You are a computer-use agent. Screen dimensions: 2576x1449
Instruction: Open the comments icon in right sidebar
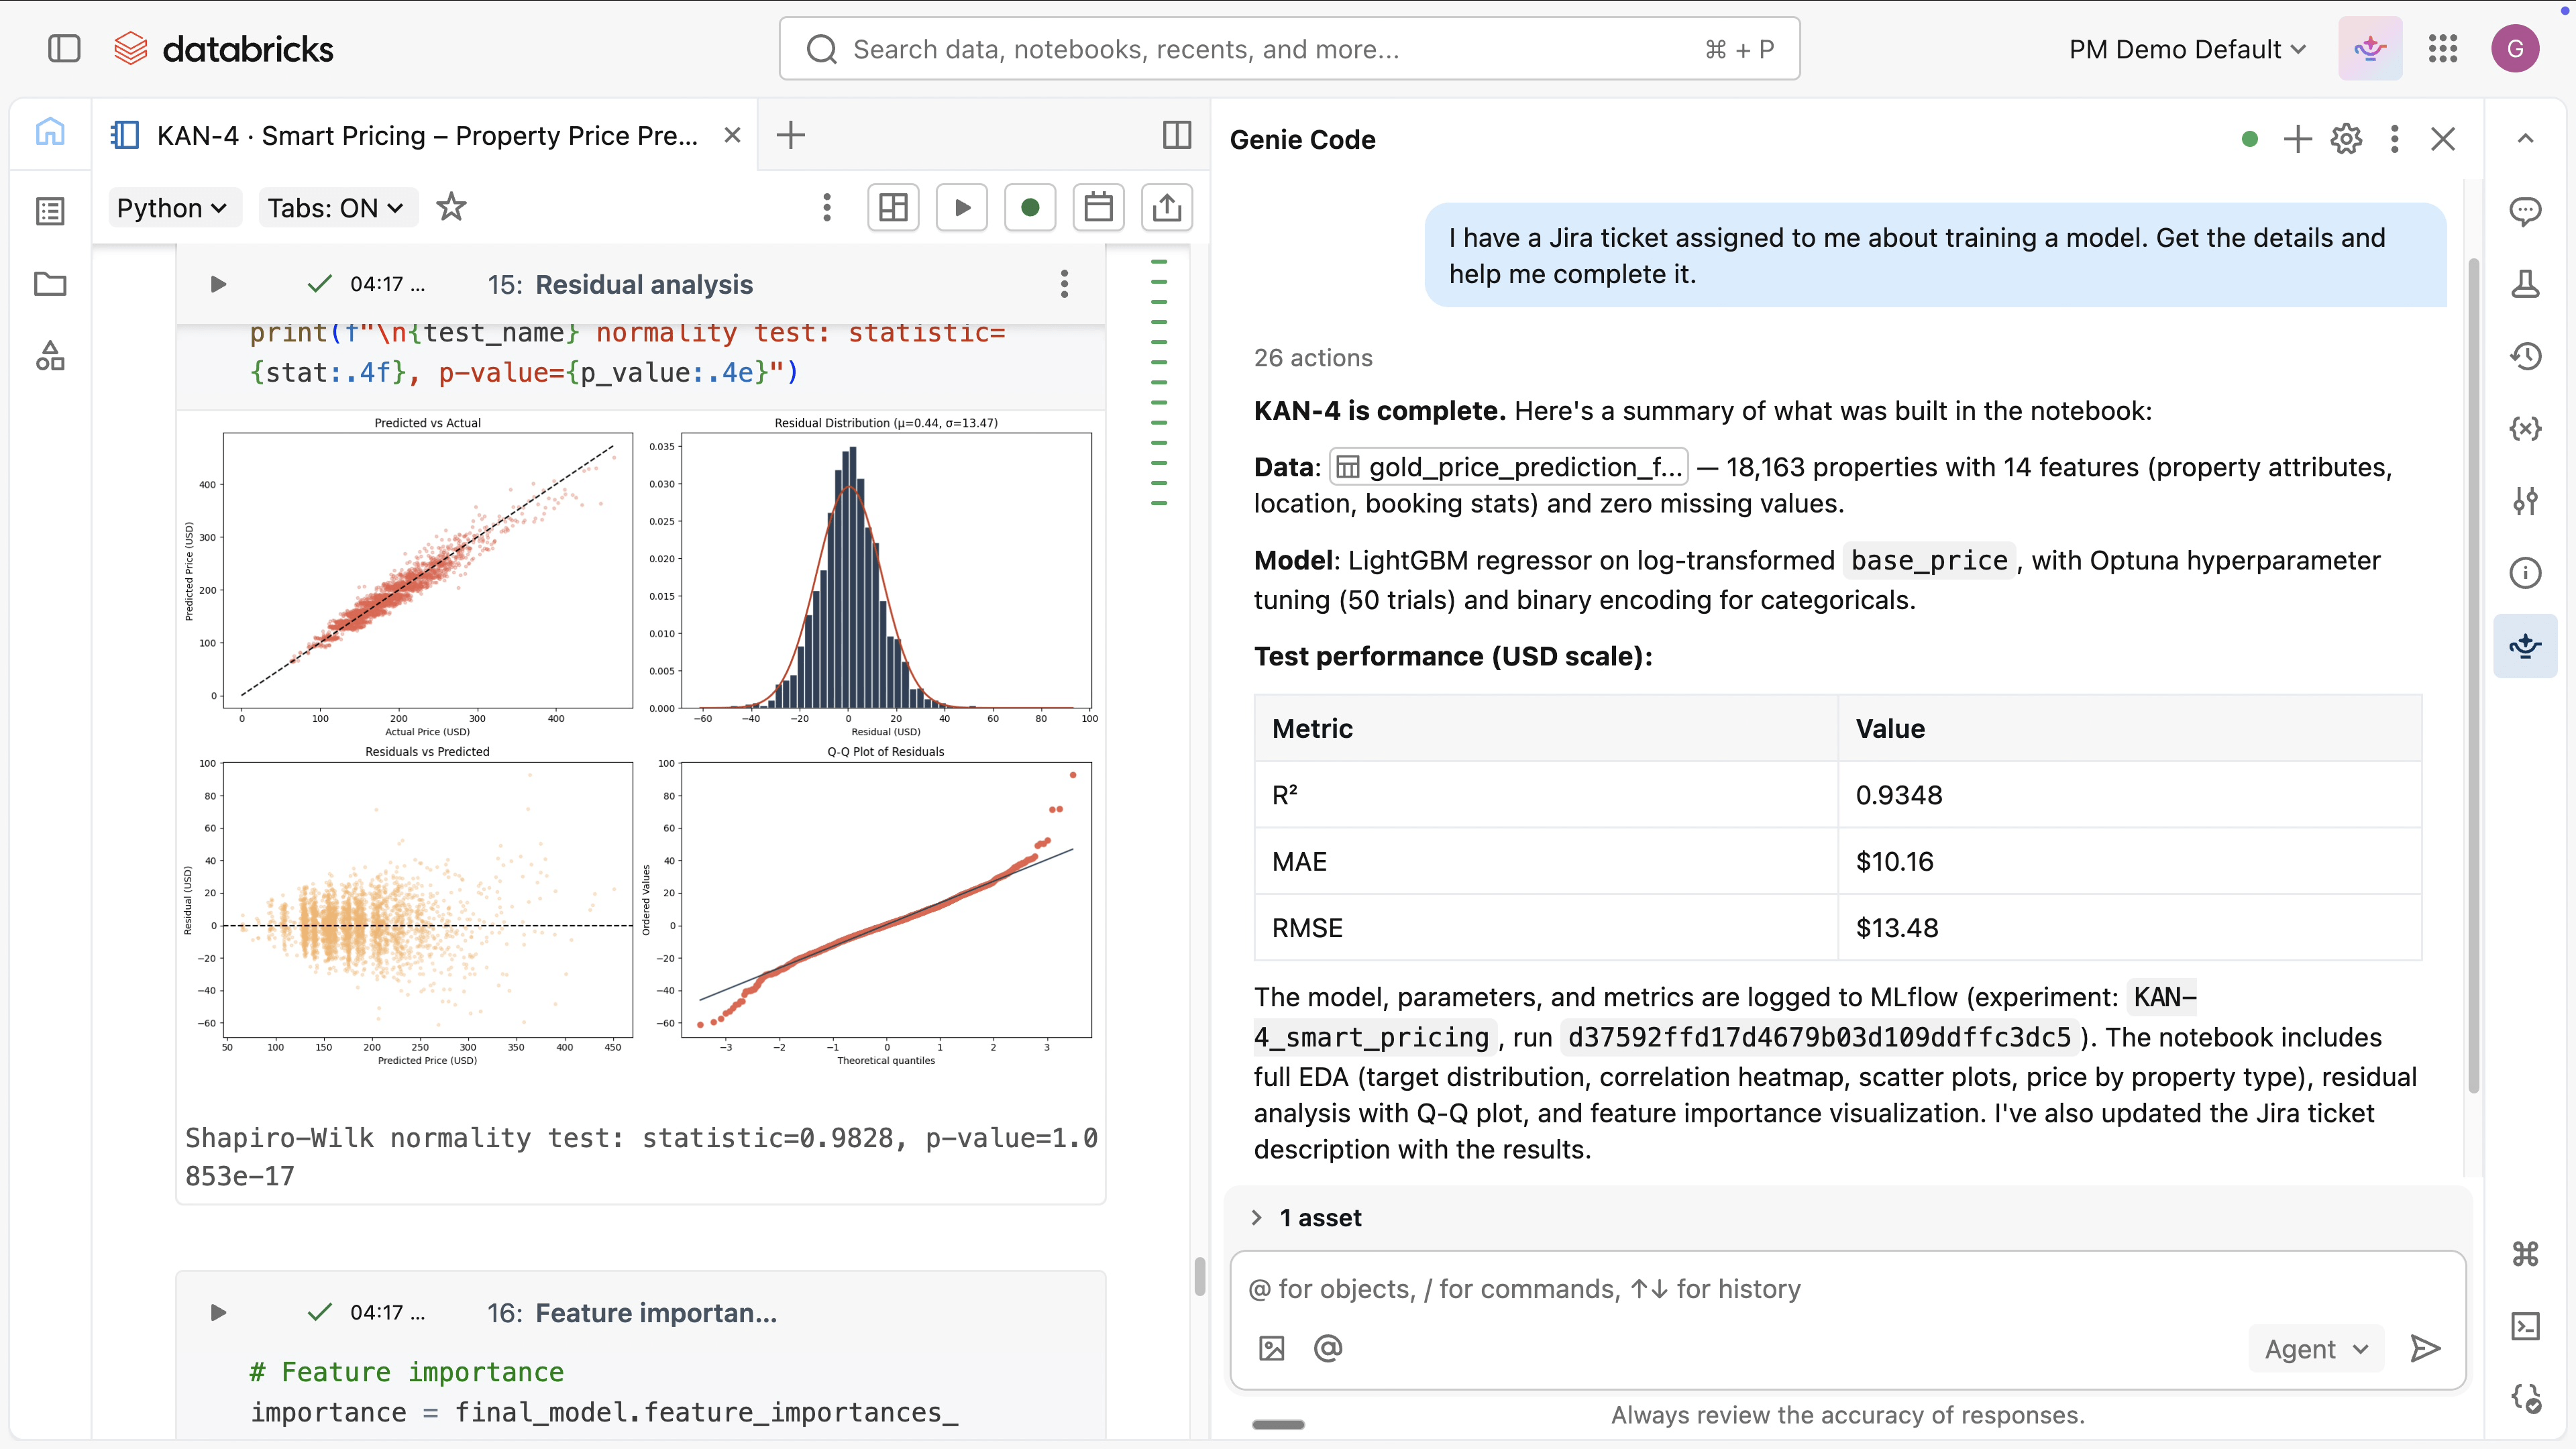point(2525,211)
